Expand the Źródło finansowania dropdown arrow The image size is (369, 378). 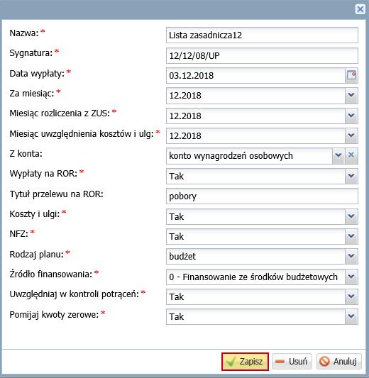pos(351,277)
